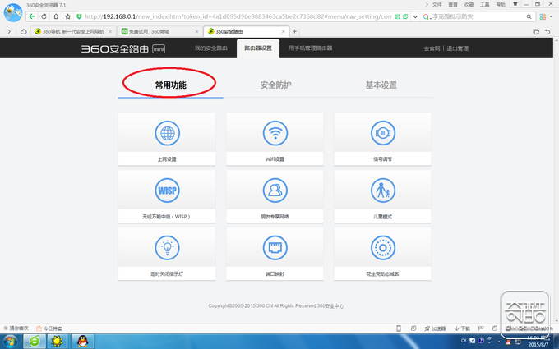Click the undo closed tab arrow icon
Image resolution: width=559 pixels, height=349 pixels.
547,32
